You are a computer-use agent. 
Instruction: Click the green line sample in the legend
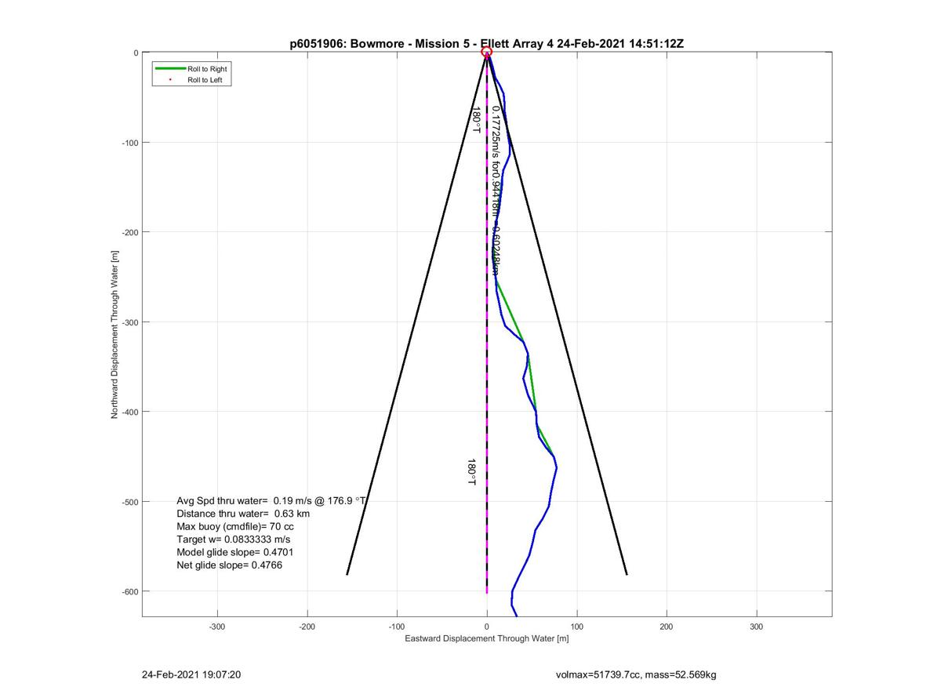pyautogui.click(x=170, y=70)
